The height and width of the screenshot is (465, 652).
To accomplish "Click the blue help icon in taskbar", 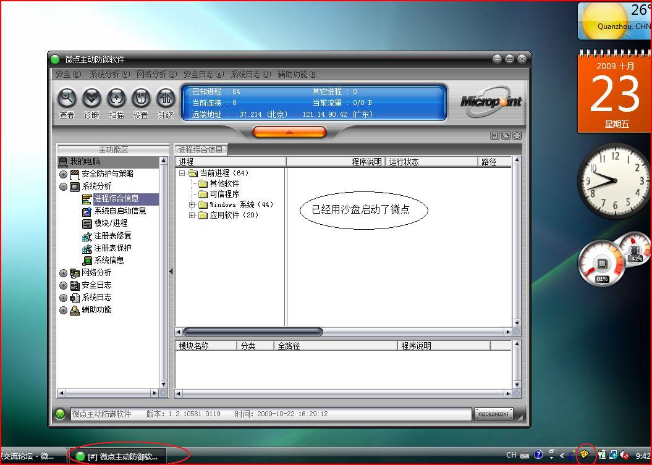I will pos(538,455).
